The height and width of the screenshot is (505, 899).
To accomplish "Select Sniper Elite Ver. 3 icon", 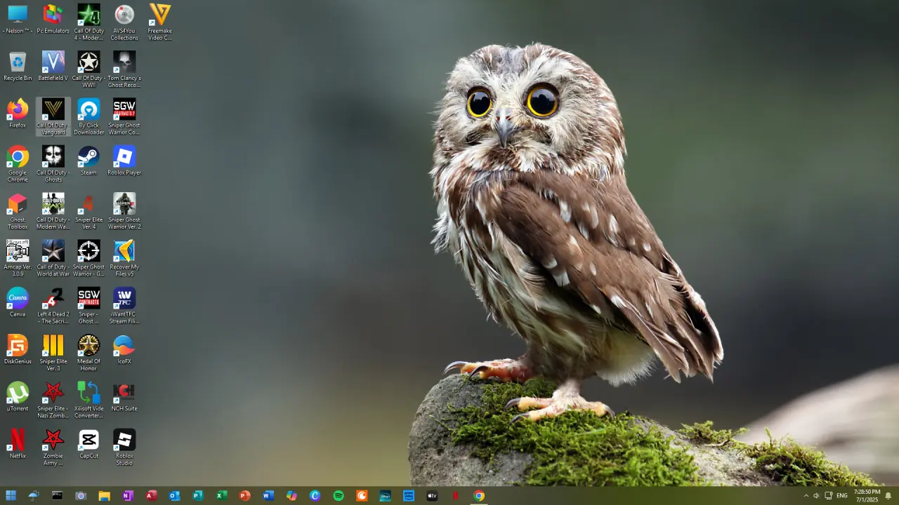I will (53, 353).
